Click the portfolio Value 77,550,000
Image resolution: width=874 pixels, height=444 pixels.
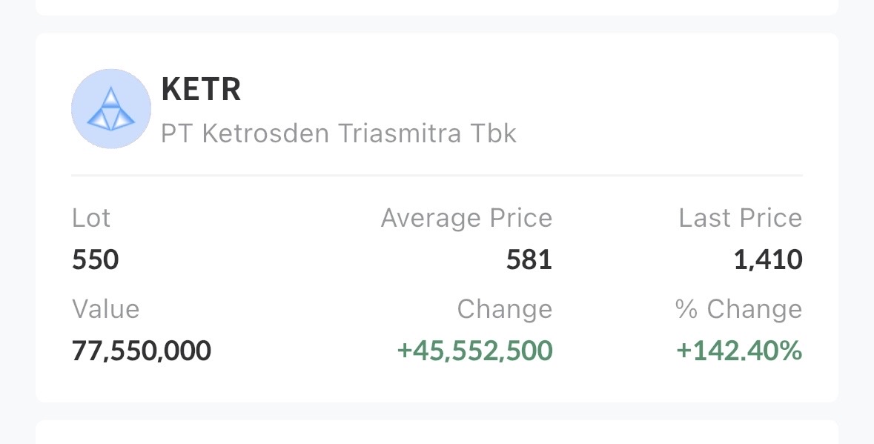(x=140, y=351)
